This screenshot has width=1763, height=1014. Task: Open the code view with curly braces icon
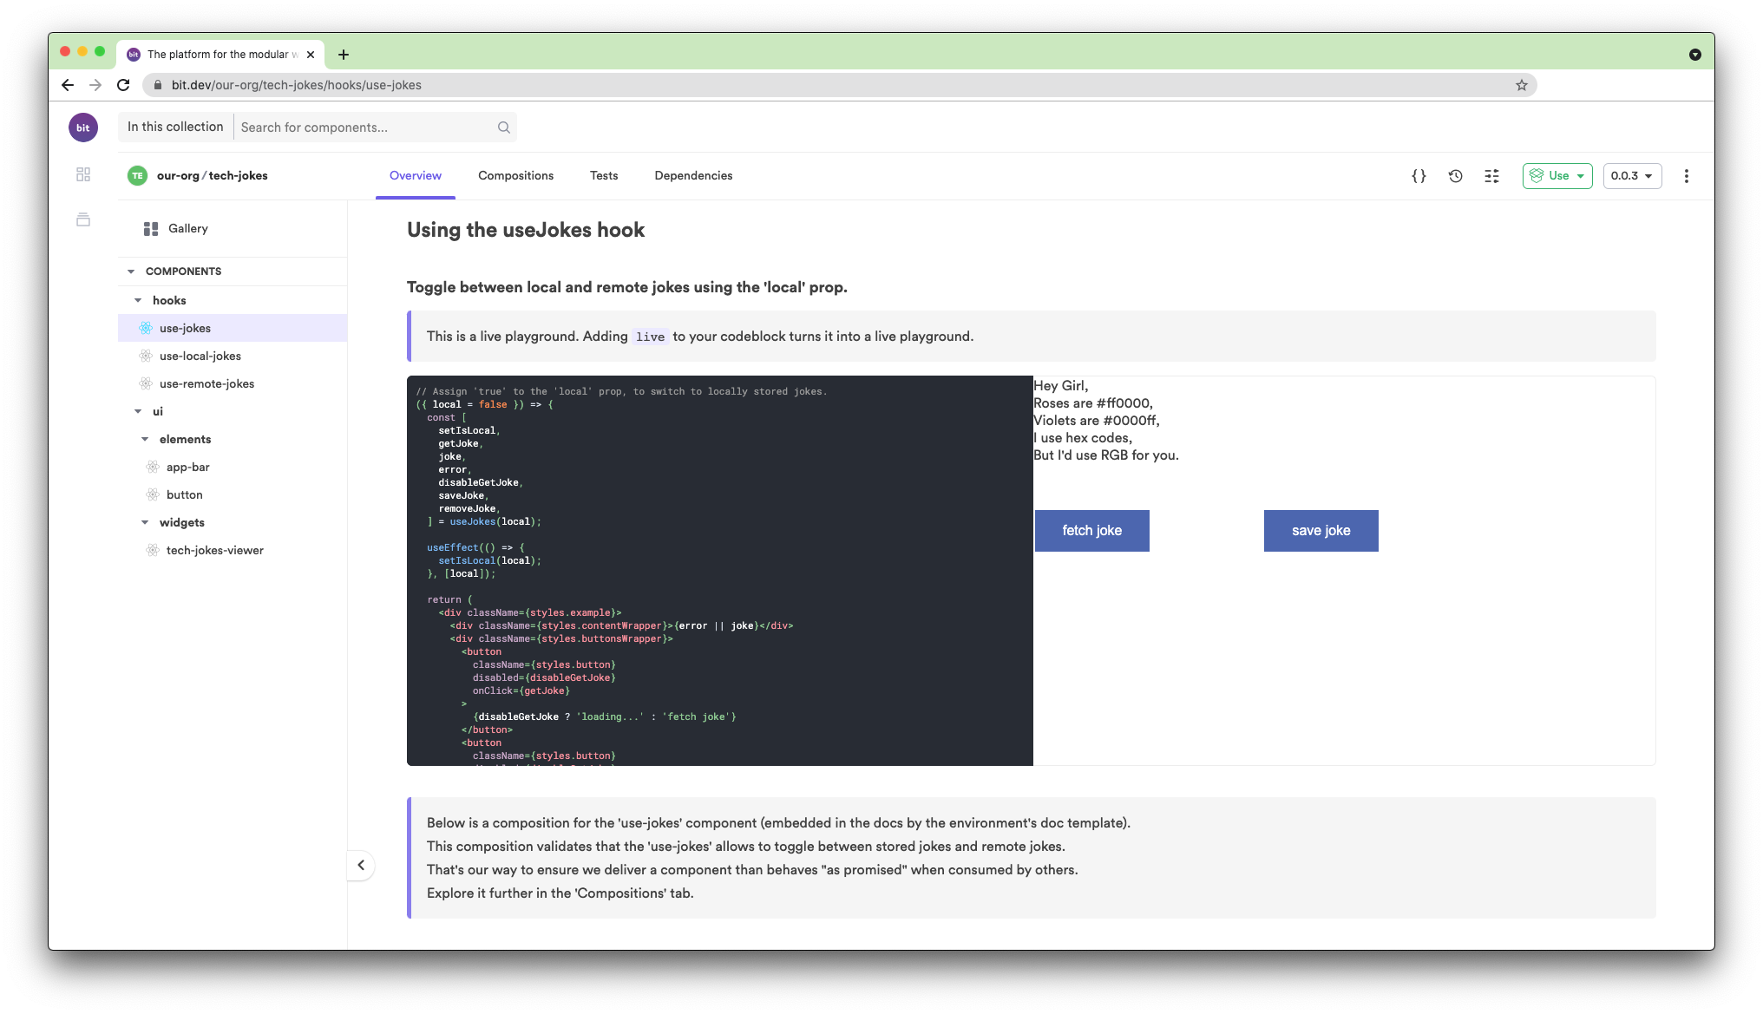click(1419, 175)
